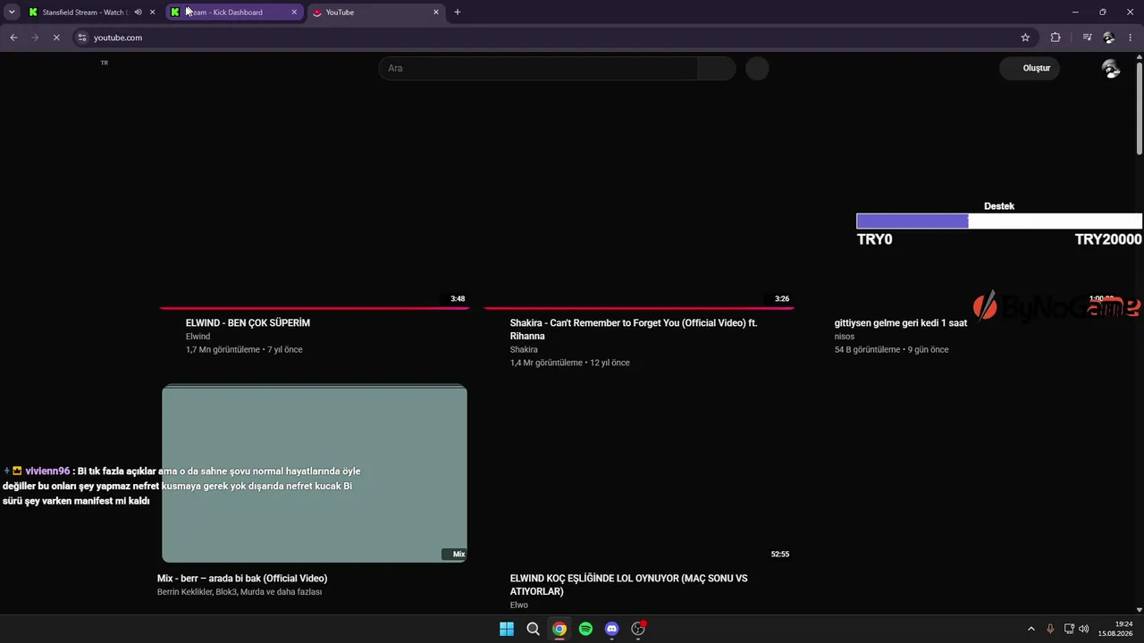Open Windows taskbar search
1144x643 pixels.
[533, 629]
